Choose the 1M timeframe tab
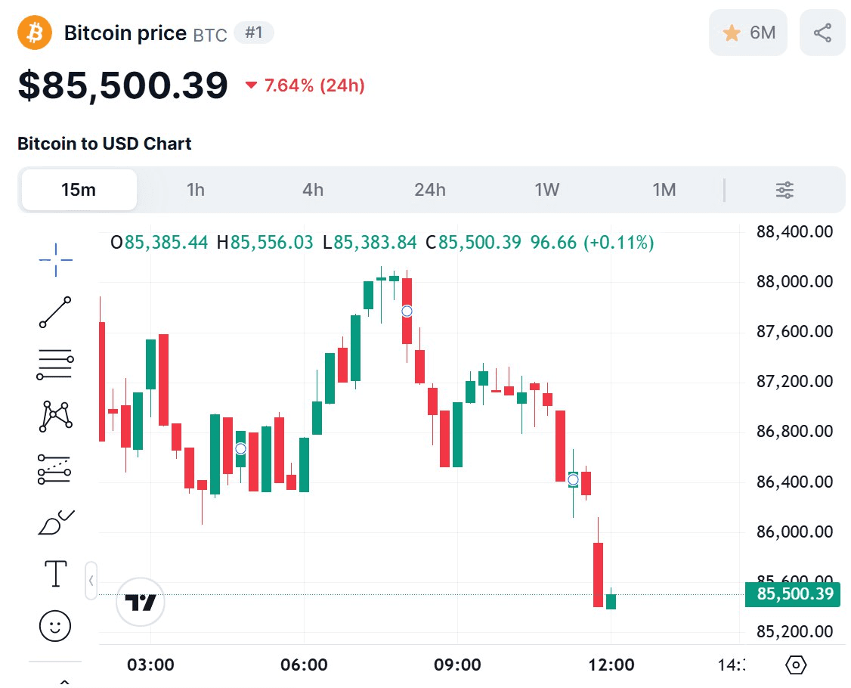Screen dimensions: 851x688 (x=664, y=190)
